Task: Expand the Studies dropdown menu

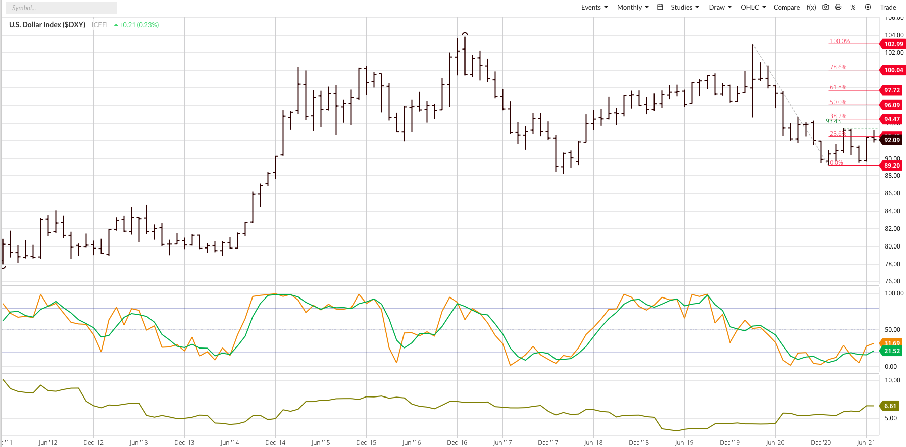Action: pyautogui.click(x=685, y=7)
